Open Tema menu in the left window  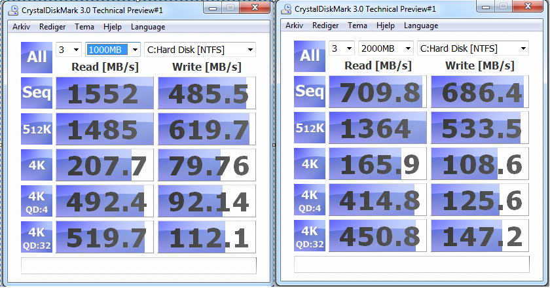(x=84, y=27)
